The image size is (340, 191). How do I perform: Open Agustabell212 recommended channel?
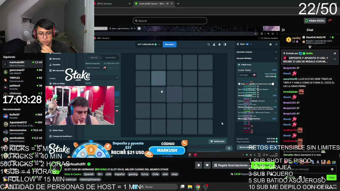[23, 124]
